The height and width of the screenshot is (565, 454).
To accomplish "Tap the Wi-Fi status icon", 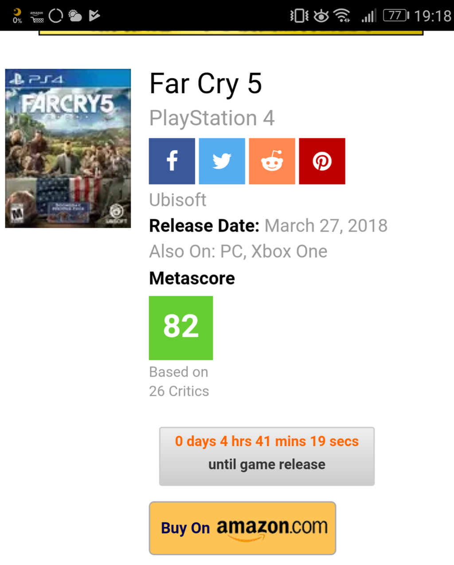I will [342, 16].
